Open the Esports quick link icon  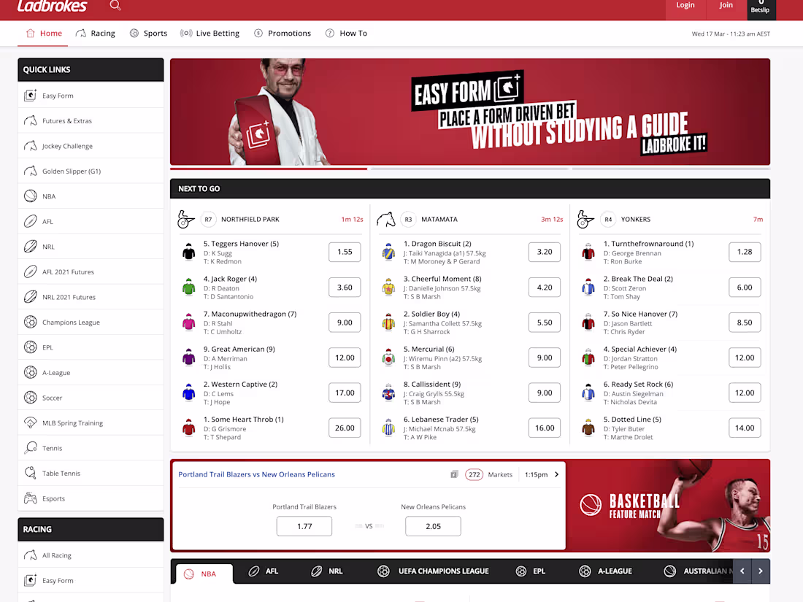[30, 498]
